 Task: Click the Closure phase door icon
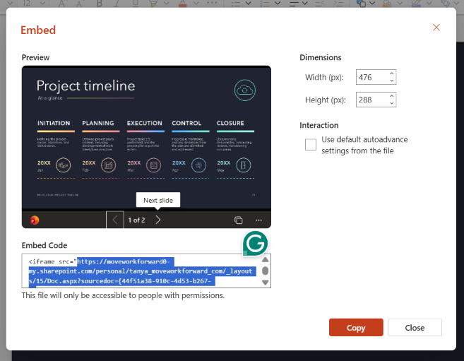[x=244, y=165]
